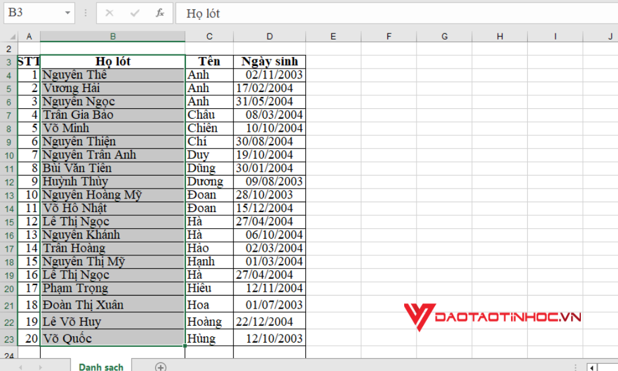Click the Cancel (X) icon beside formula bar
Viewport: 618px width, 371px height.
tap(109, 12)
